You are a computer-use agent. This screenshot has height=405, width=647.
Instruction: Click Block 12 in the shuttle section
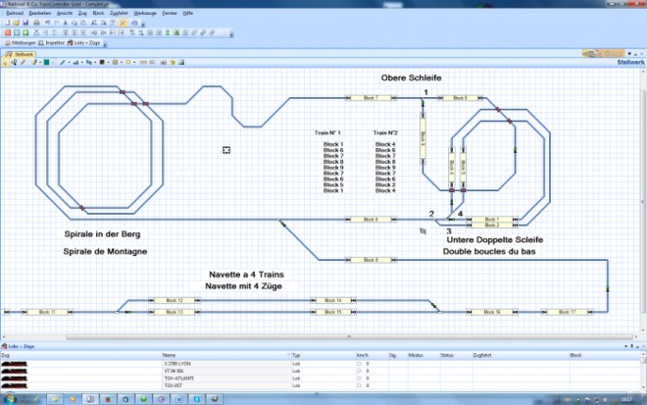pos(174,300)
